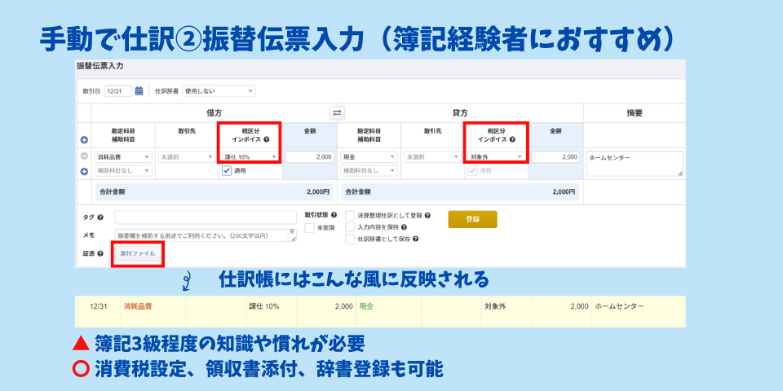Click 課仕 10% in the journal row
The image size is (783, 391).
click(x=263, y=306)
